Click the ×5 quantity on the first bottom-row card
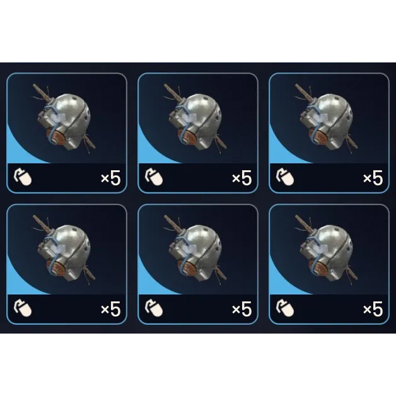The width and height of the screenshot is (396, 396). (x=110, y=309)
